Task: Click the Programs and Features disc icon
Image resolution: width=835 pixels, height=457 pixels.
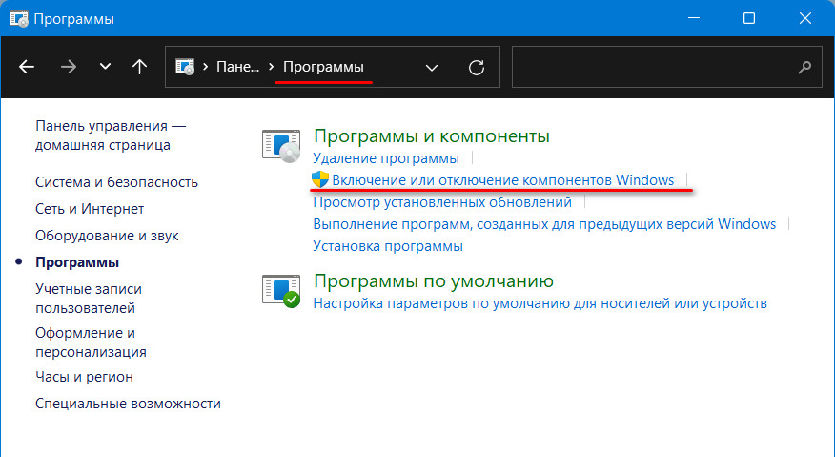Action: click(x=281, y=146)
